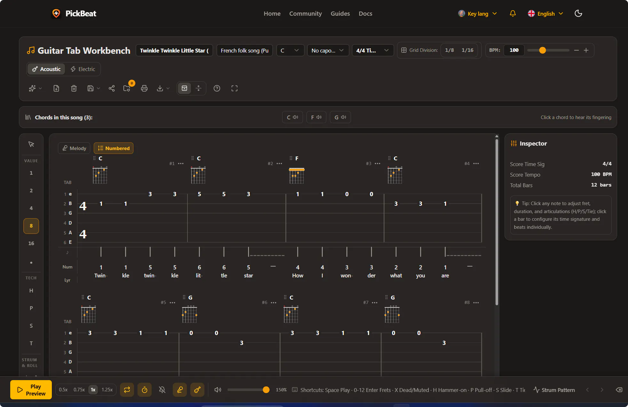Viewport: 628px width, 407px height.
Task: Go to Community page
Action: tap(306, 13)
